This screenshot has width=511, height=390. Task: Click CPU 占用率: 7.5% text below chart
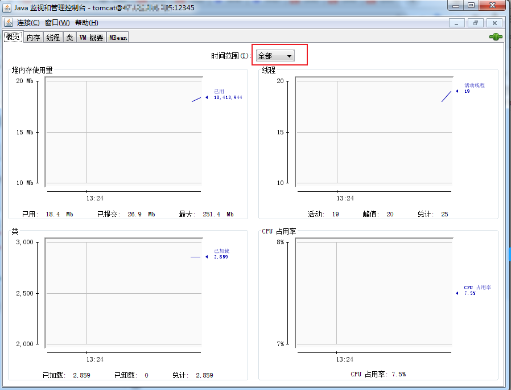pyautogui.click(x=378, y=375)
